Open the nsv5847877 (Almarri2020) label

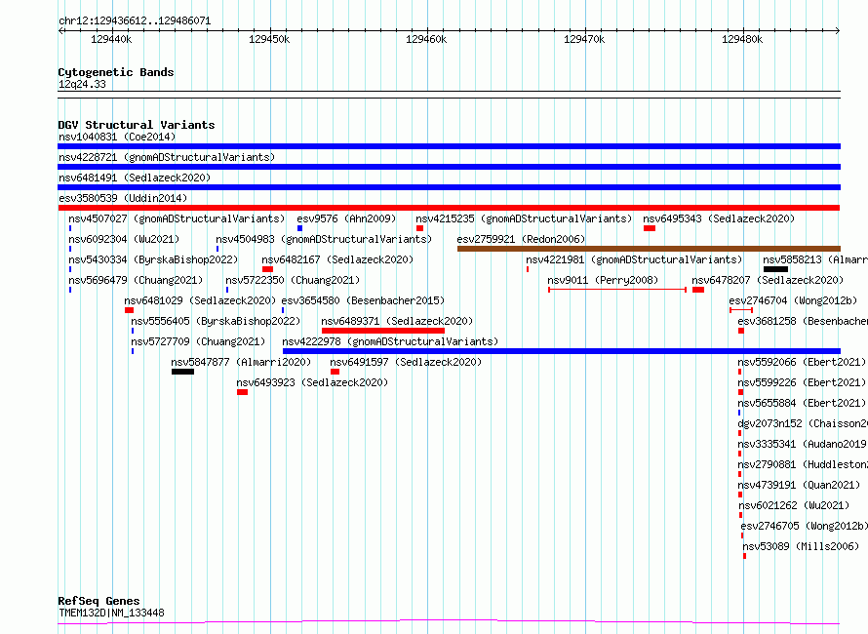(241, 362)
